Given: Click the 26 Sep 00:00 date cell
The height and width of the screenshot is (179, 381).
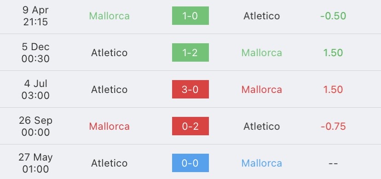Looking at the screenshot, I should [36, 126].
